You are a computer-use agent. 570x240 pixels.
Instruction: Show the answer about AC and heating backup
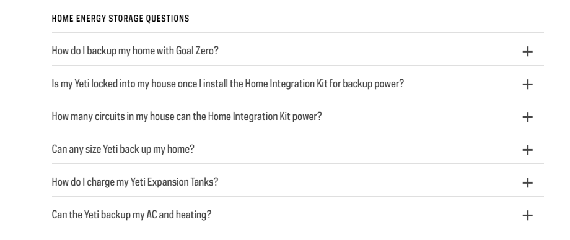tap(298, 215)
